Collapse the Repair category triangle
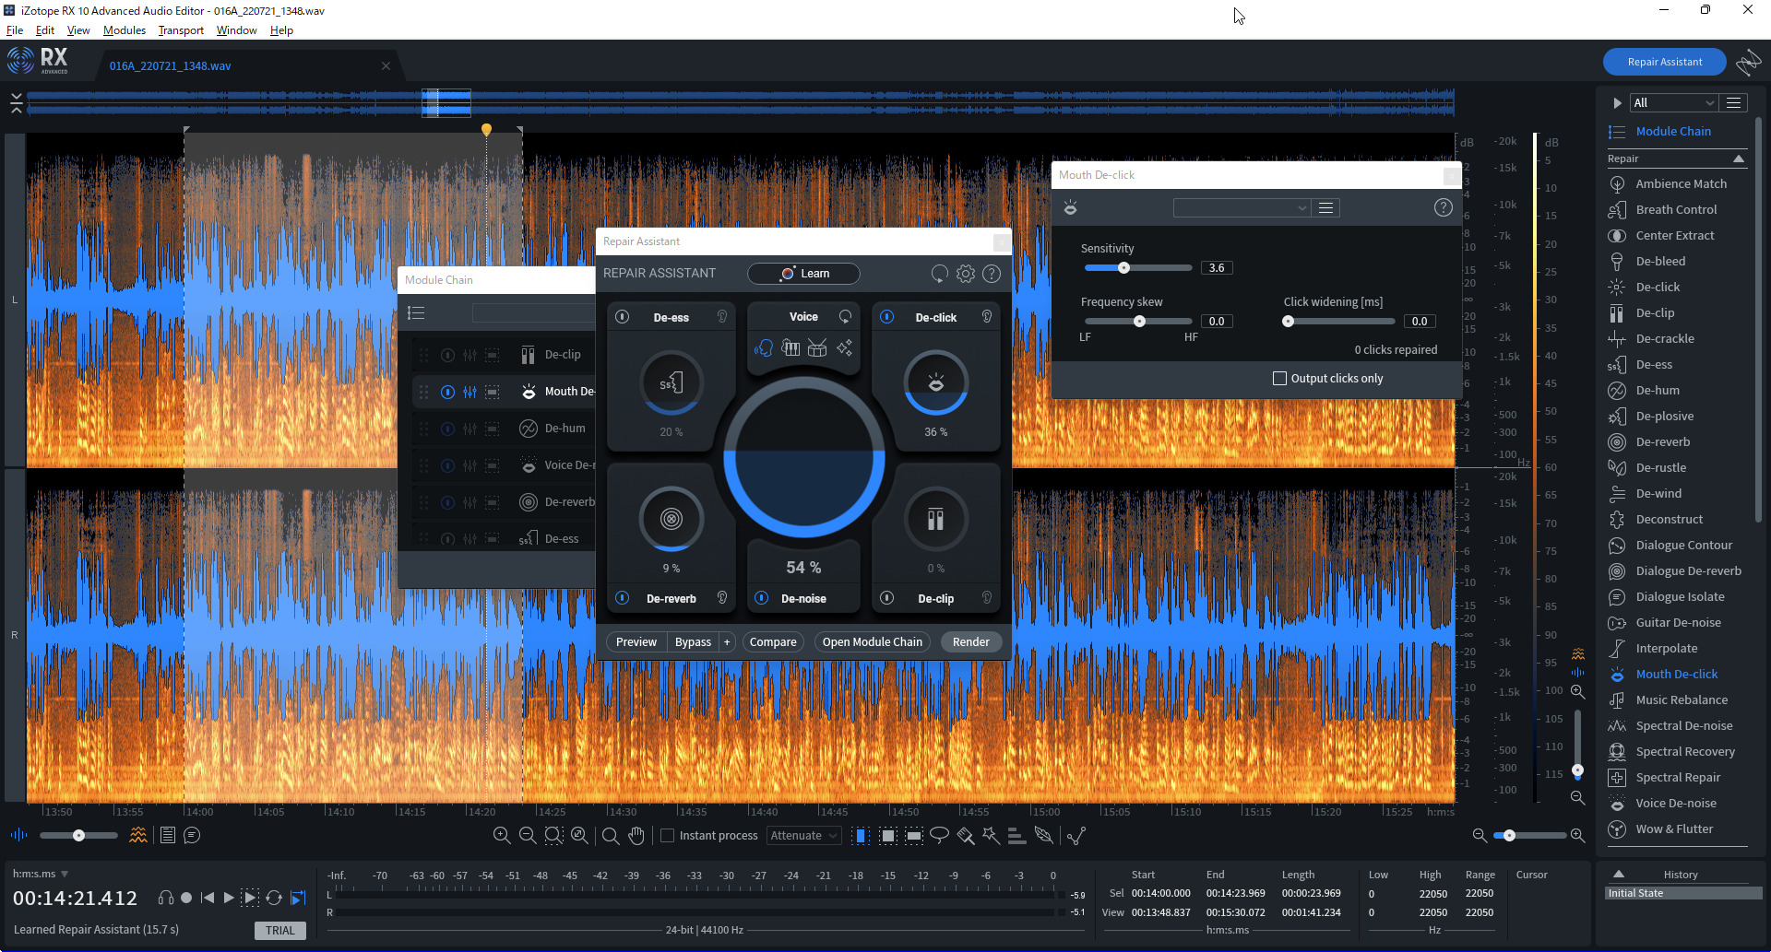The width and height of the screenshot is (1771, 952). click(x=1739, y=159)
